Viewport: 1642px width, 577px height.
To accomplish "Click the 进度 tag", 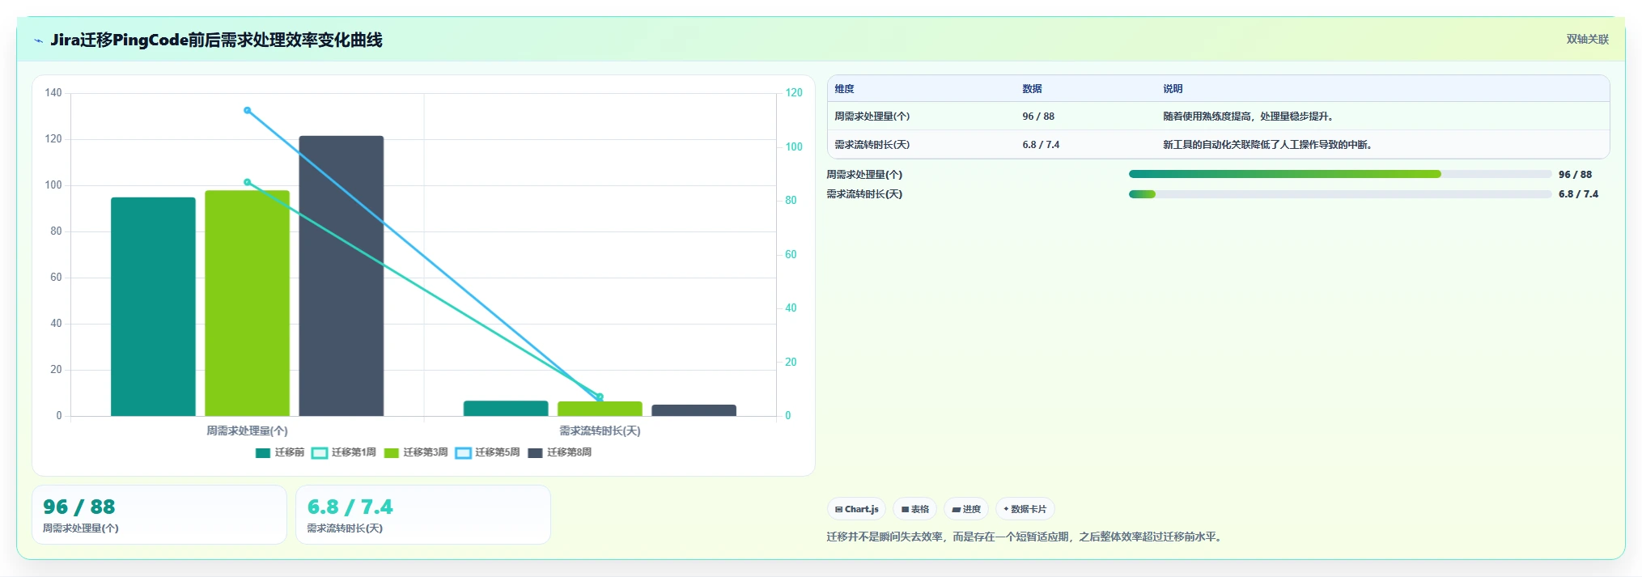I will 966,509.
